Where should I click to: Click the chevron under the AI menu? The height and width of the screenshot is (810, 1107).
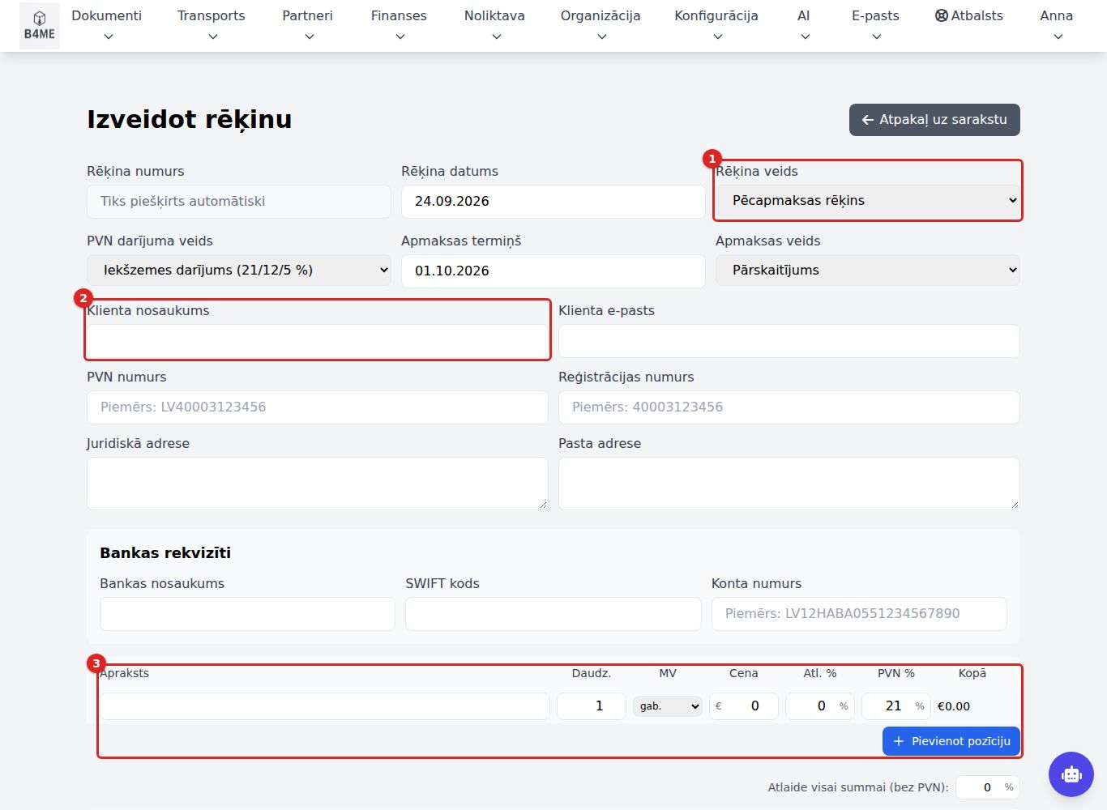coord(805,36)
